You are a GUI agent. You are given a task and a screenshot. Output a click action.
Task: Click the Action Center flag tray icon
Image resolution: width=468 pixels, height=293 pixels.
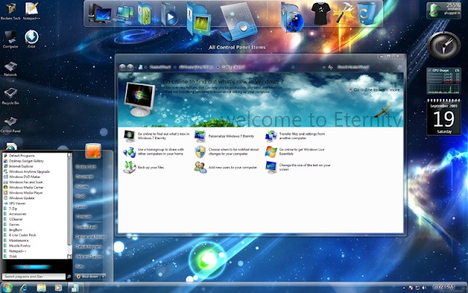click(x=411, y=288)
